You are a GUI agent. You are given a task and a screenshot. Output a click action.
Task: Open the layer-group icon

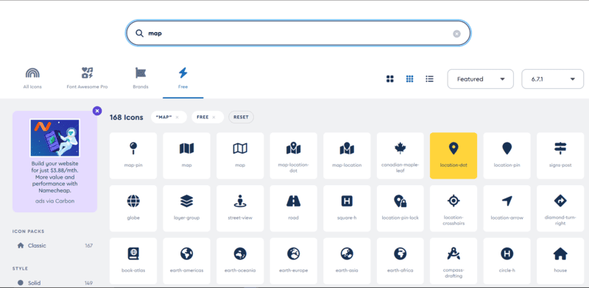[187, 208]
